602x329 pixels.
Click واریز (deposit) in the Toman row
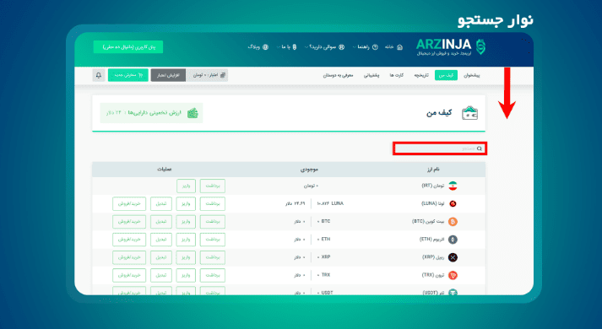[187, 186]
